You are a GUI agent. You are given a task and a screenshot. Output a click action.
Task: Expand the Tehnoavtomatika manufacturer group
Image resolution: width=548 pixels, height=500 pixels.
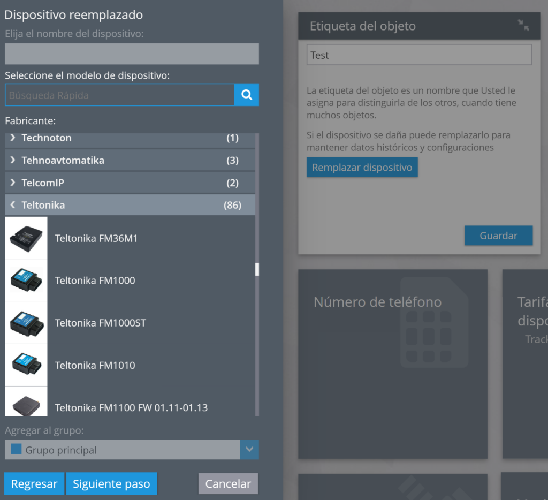coord(130,161)
